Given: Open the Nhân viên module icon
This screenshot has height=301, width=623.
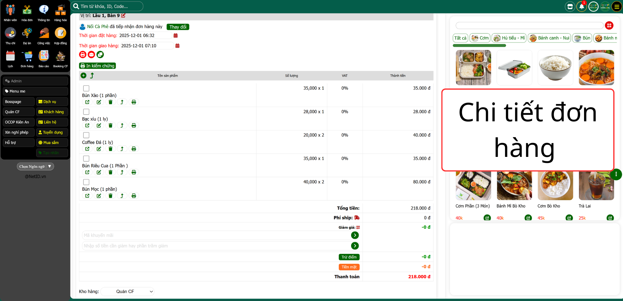Looking at the screenshot, I should tap(10, 13).
